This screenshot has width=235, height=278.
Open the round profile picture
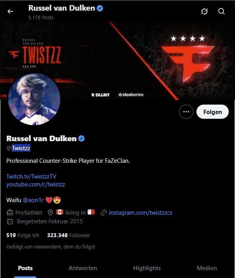pyautogui.click(x=34, y=99)
